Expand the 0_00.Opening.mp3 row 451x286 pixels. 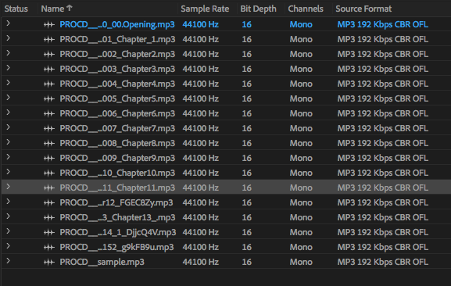8,23
